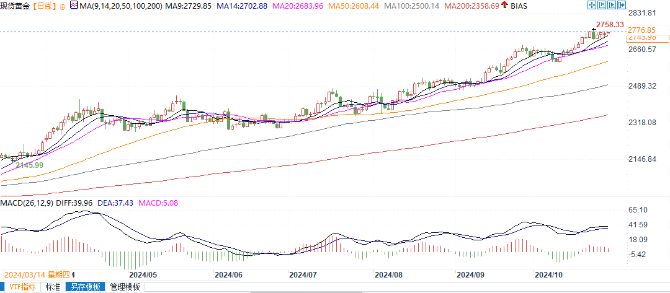Click the 2024/07 date axis marker

point(303,274)
